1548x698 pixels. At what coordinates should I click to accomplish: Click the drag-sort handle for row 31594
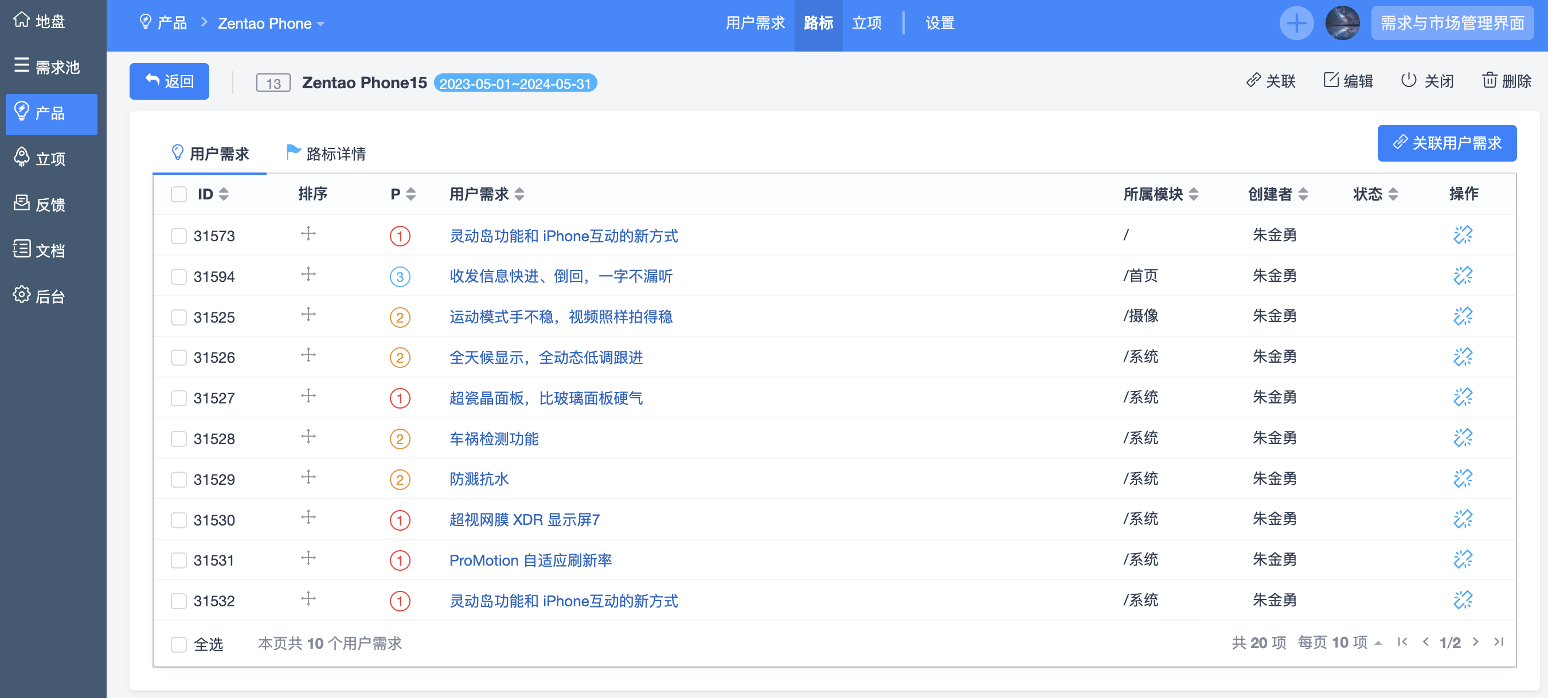pos(308,275)
